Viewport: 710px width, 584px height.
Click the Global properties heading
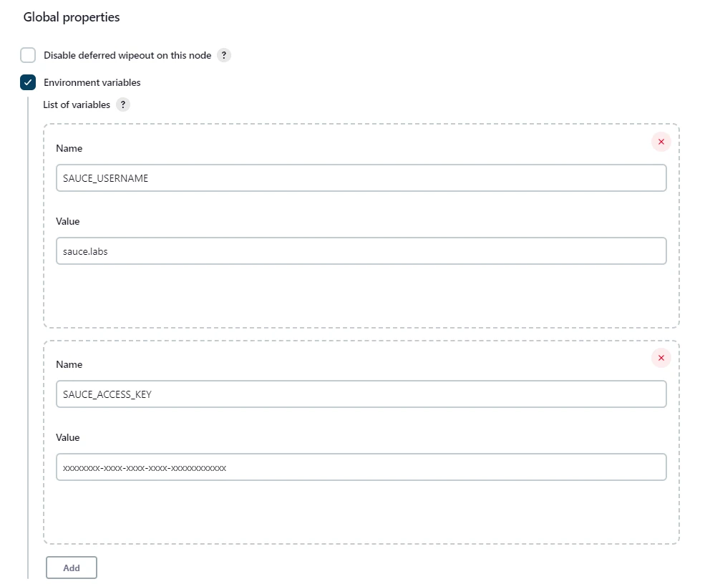pyautogui.click(x=71, y=16)
